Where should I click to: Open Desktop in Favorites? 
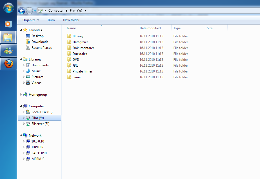(37, 36)
